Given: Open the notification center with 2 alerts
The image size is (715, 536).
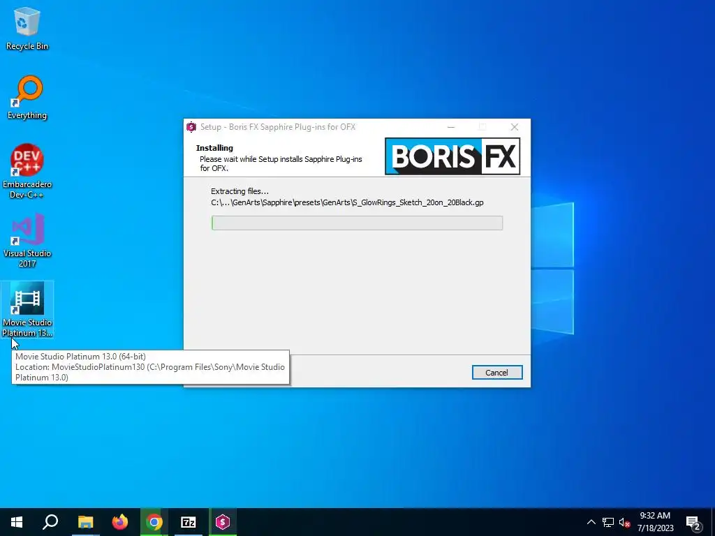Looking at the screenshot, I should pos(693,522).
